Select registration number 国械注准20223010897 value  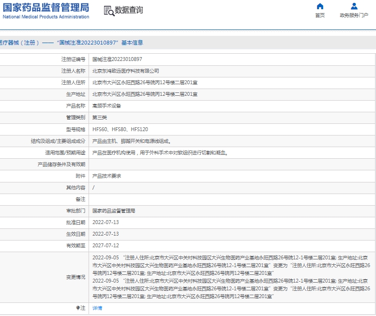pyautogui.click(x=117, y=59)
